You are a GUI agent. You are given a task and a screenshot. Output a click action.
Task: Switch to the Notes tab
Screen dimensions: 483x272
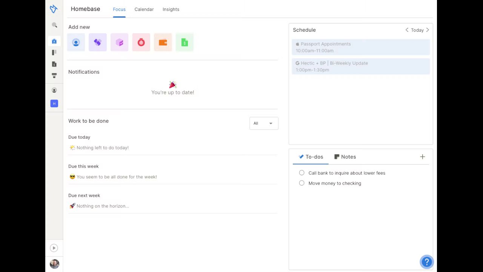tap(345, 157)
